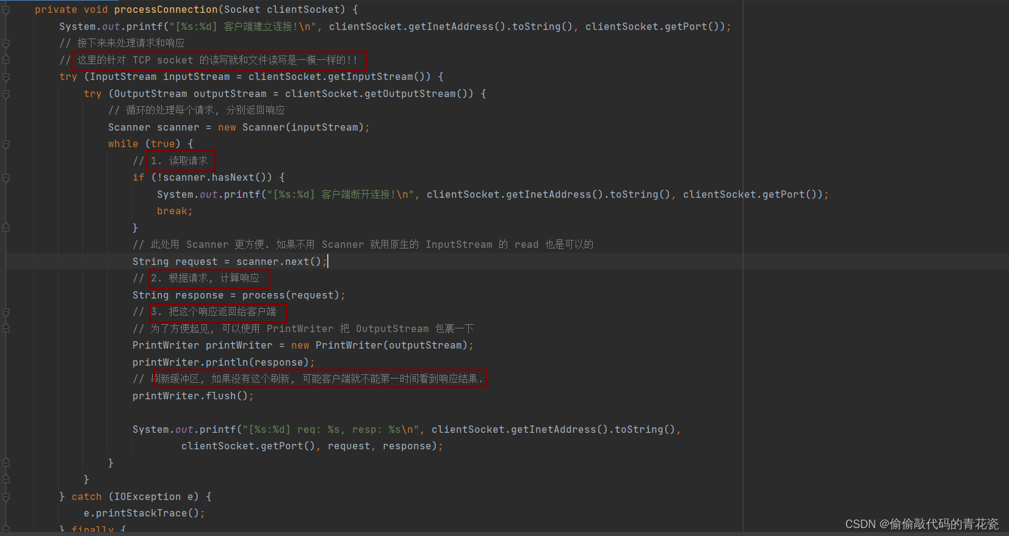This screenshot has height=536, width=1009.
Task: Fold comment block starting at '接下来来处理请求和响应'
Action: click(6, 43)
